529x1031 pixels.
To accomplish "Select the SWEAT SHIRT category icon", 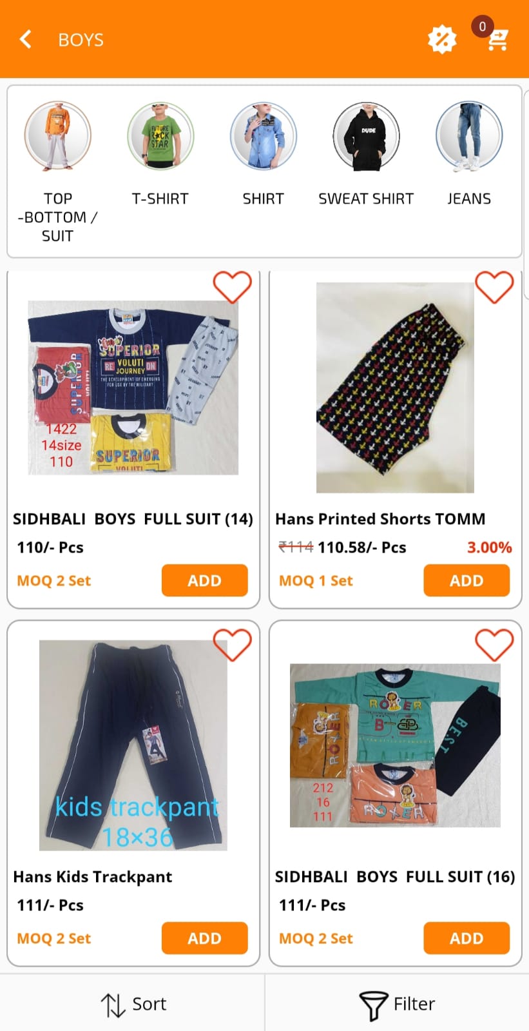I will click(x=366, y=136).
